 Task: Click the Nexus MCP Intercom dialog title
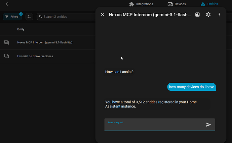click(x=150, y=15)
